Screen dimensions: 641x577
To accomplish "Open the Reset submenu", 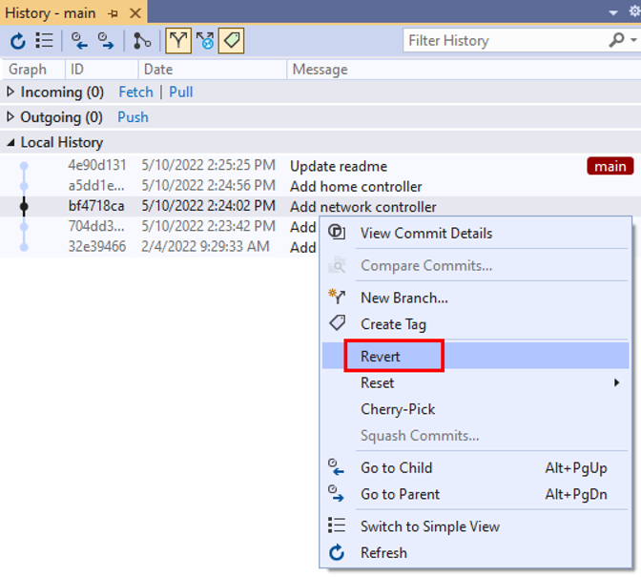I will [x=475, y=382].
